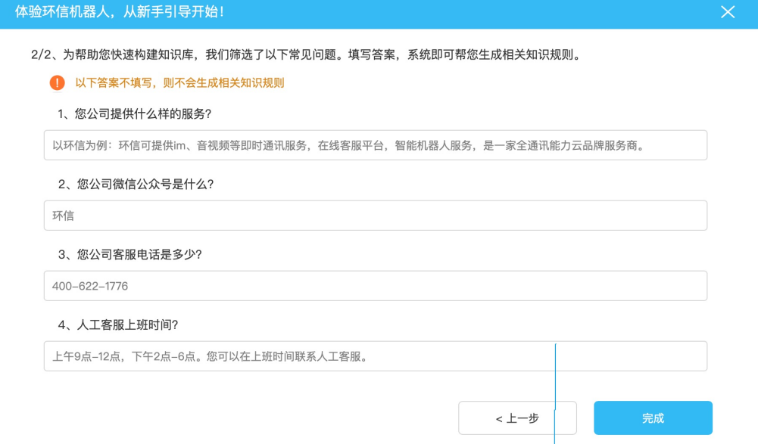Click the orange exclamation warning icon
Screen dimensions: 758x444
(57, 82)
